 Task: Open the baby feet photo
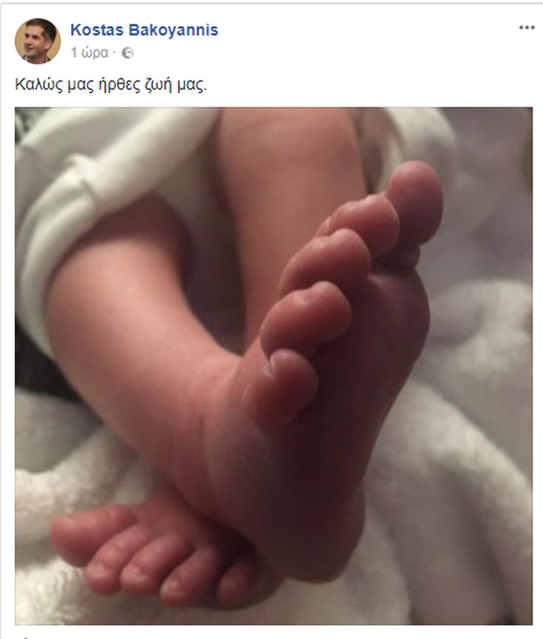pos(273,365)
